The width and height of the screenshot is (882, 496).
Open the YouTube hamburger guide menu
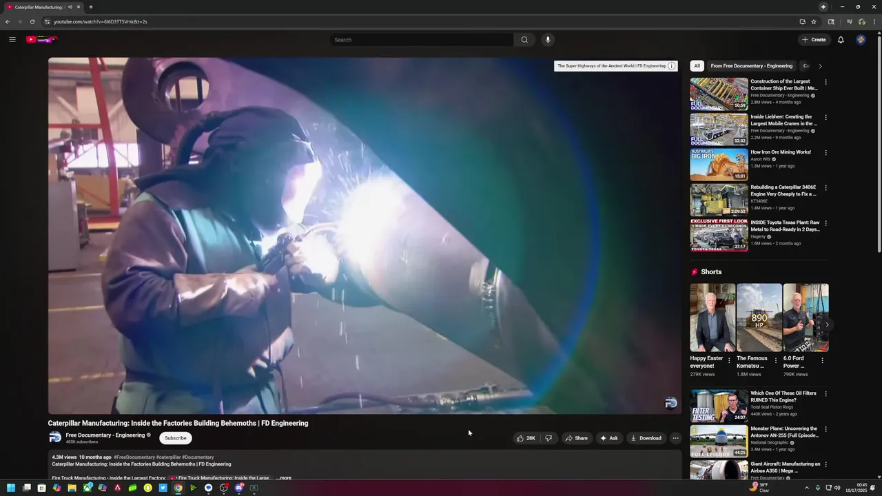(x=12, y=39)
